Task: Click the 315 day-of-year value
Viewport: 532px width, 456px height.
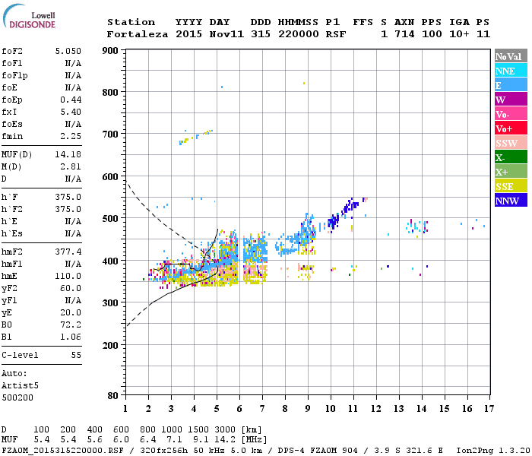Action: 261,34
